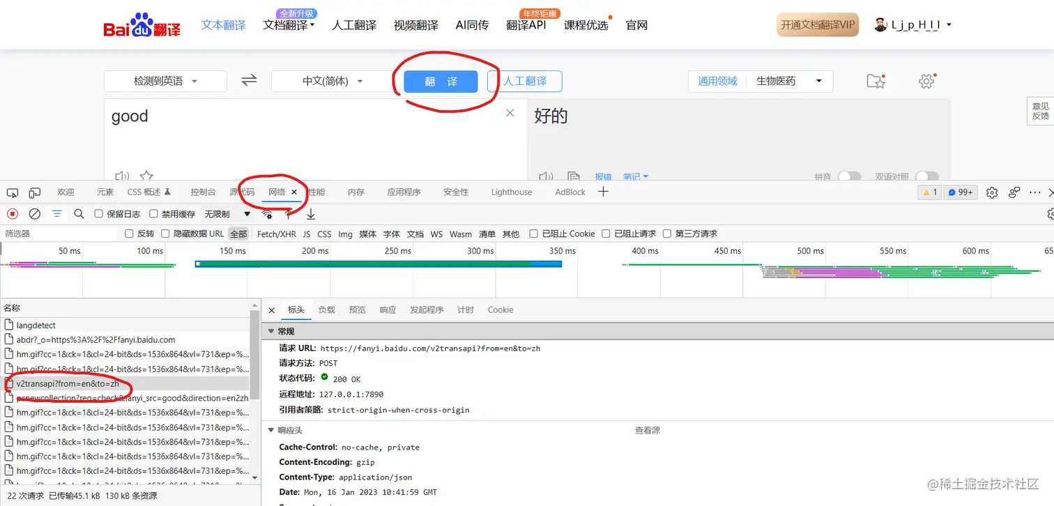Open the 笔记 dropdown
The height and width of the screenshot is (506, 1054).
click(x=635, y=177)
